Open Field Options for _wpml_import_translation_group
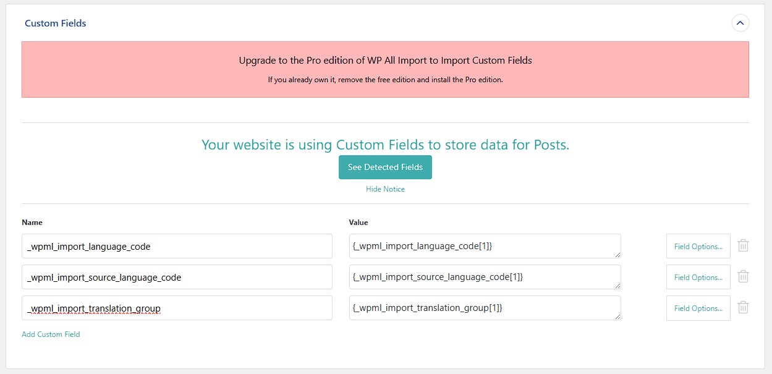This screenshot has width=772, height=374. click(698, 308)
